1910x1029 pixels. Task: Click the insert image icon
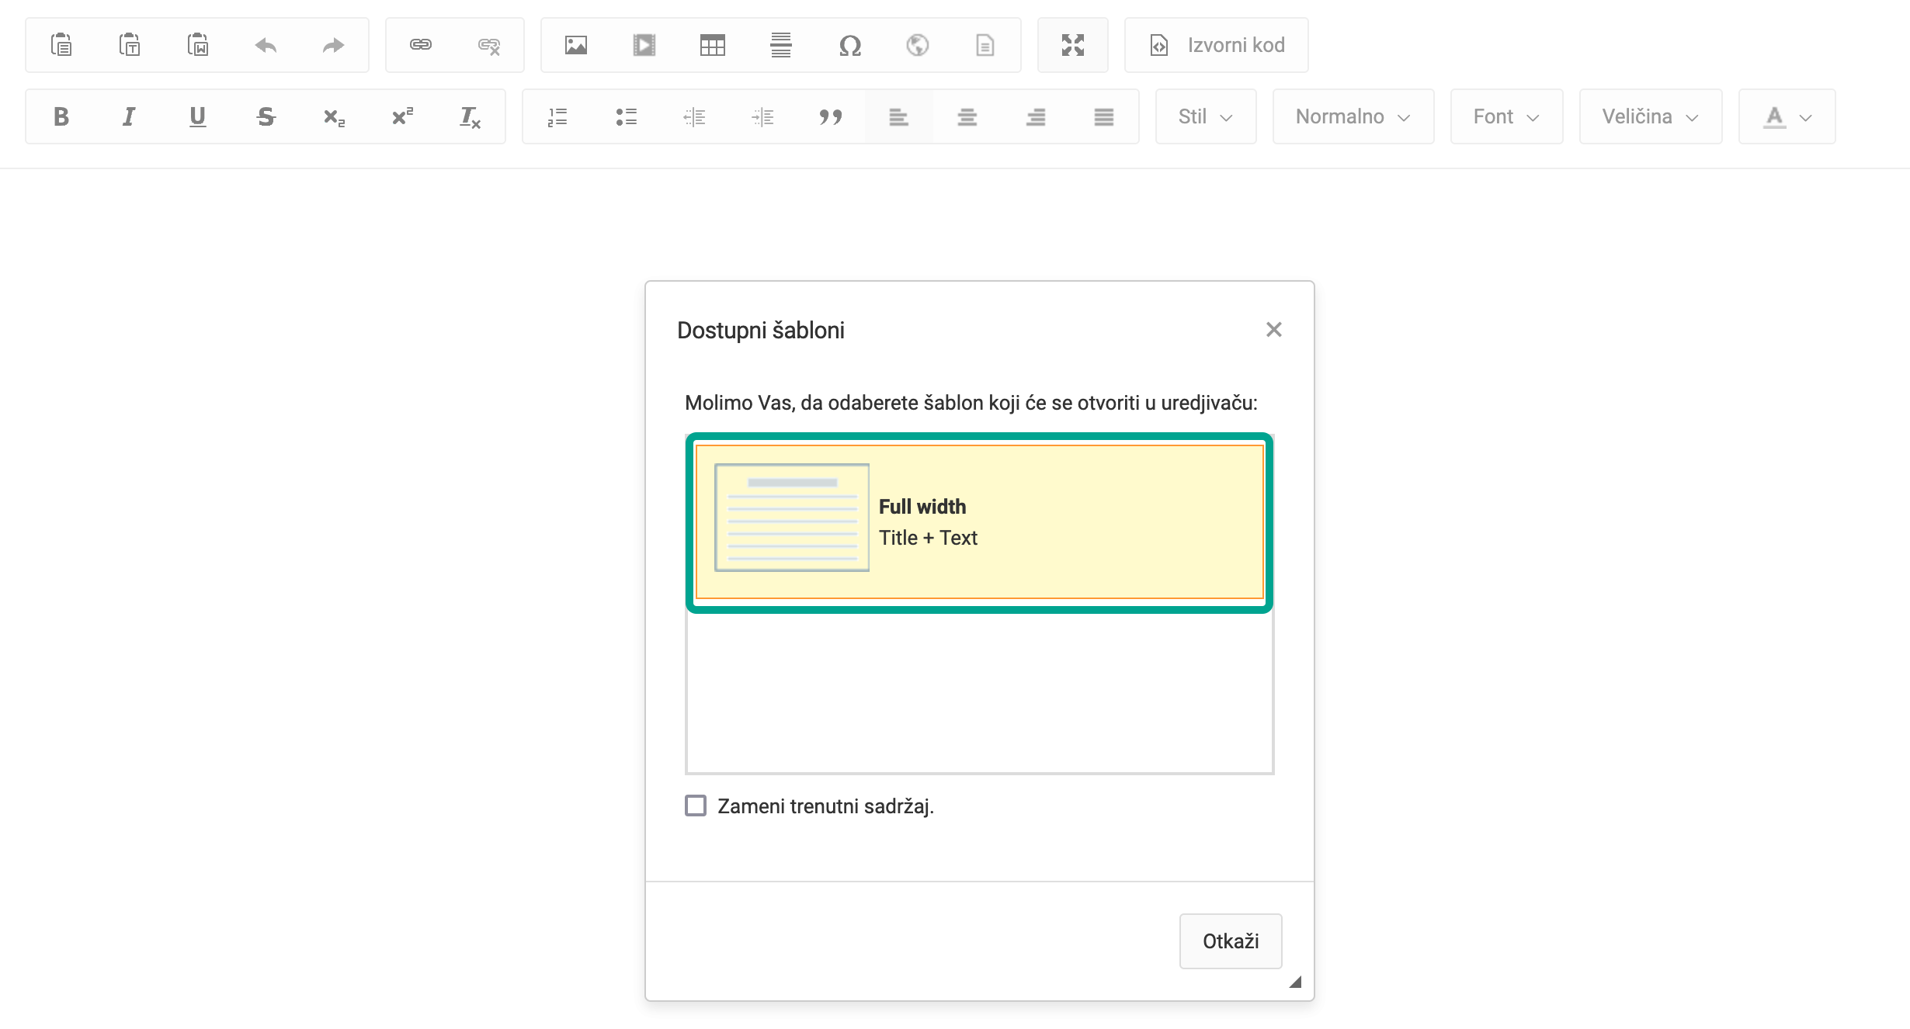pos(575,45)
